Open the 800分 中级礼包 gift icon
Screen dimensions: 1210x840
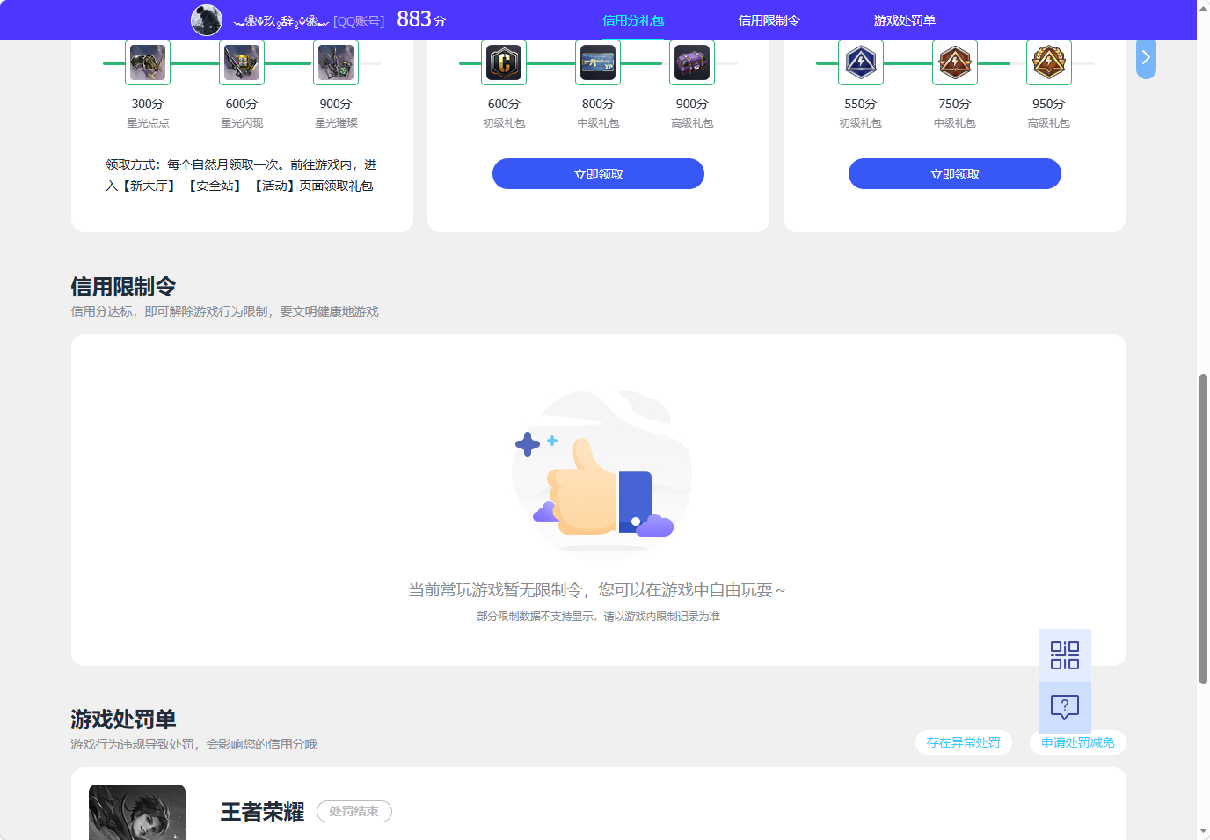point(598,62)
